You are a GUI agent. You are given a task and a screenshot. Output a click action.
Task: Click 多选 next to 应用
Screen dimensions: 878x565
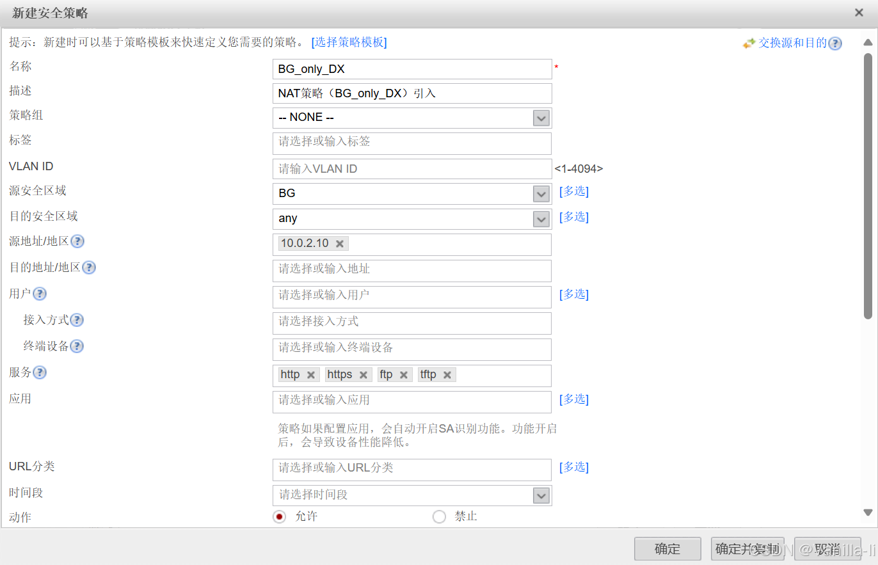coord(574,399)
